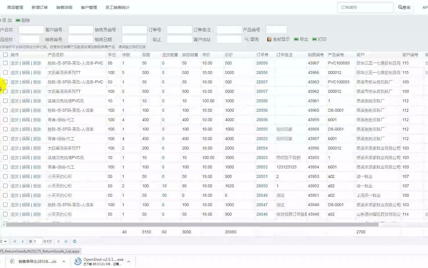Click 上海天一鞋业 customer cell
428x268 pixels.
coord(369,195)
